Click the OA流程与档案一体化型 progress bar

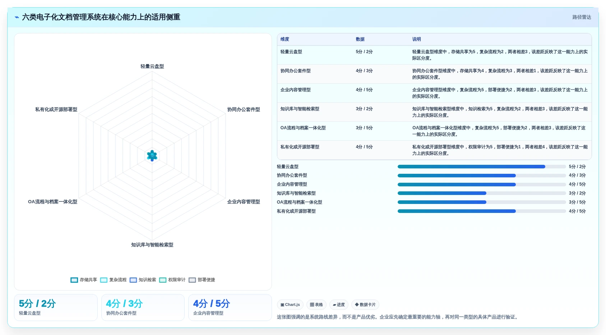click(x=482, y=202)
